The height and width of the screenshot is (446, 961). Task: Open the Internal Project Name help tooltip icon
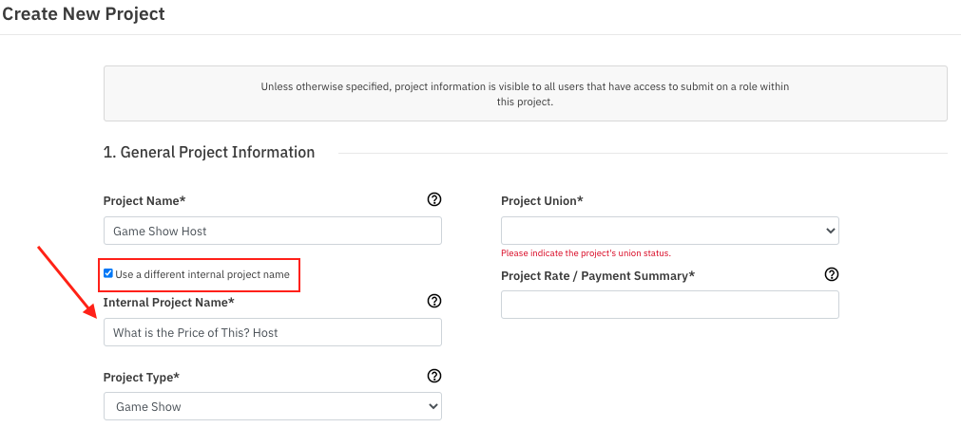click(434, 301)
